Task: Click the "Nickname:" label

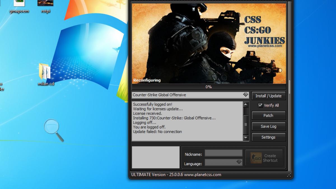Action: [193, 154]
